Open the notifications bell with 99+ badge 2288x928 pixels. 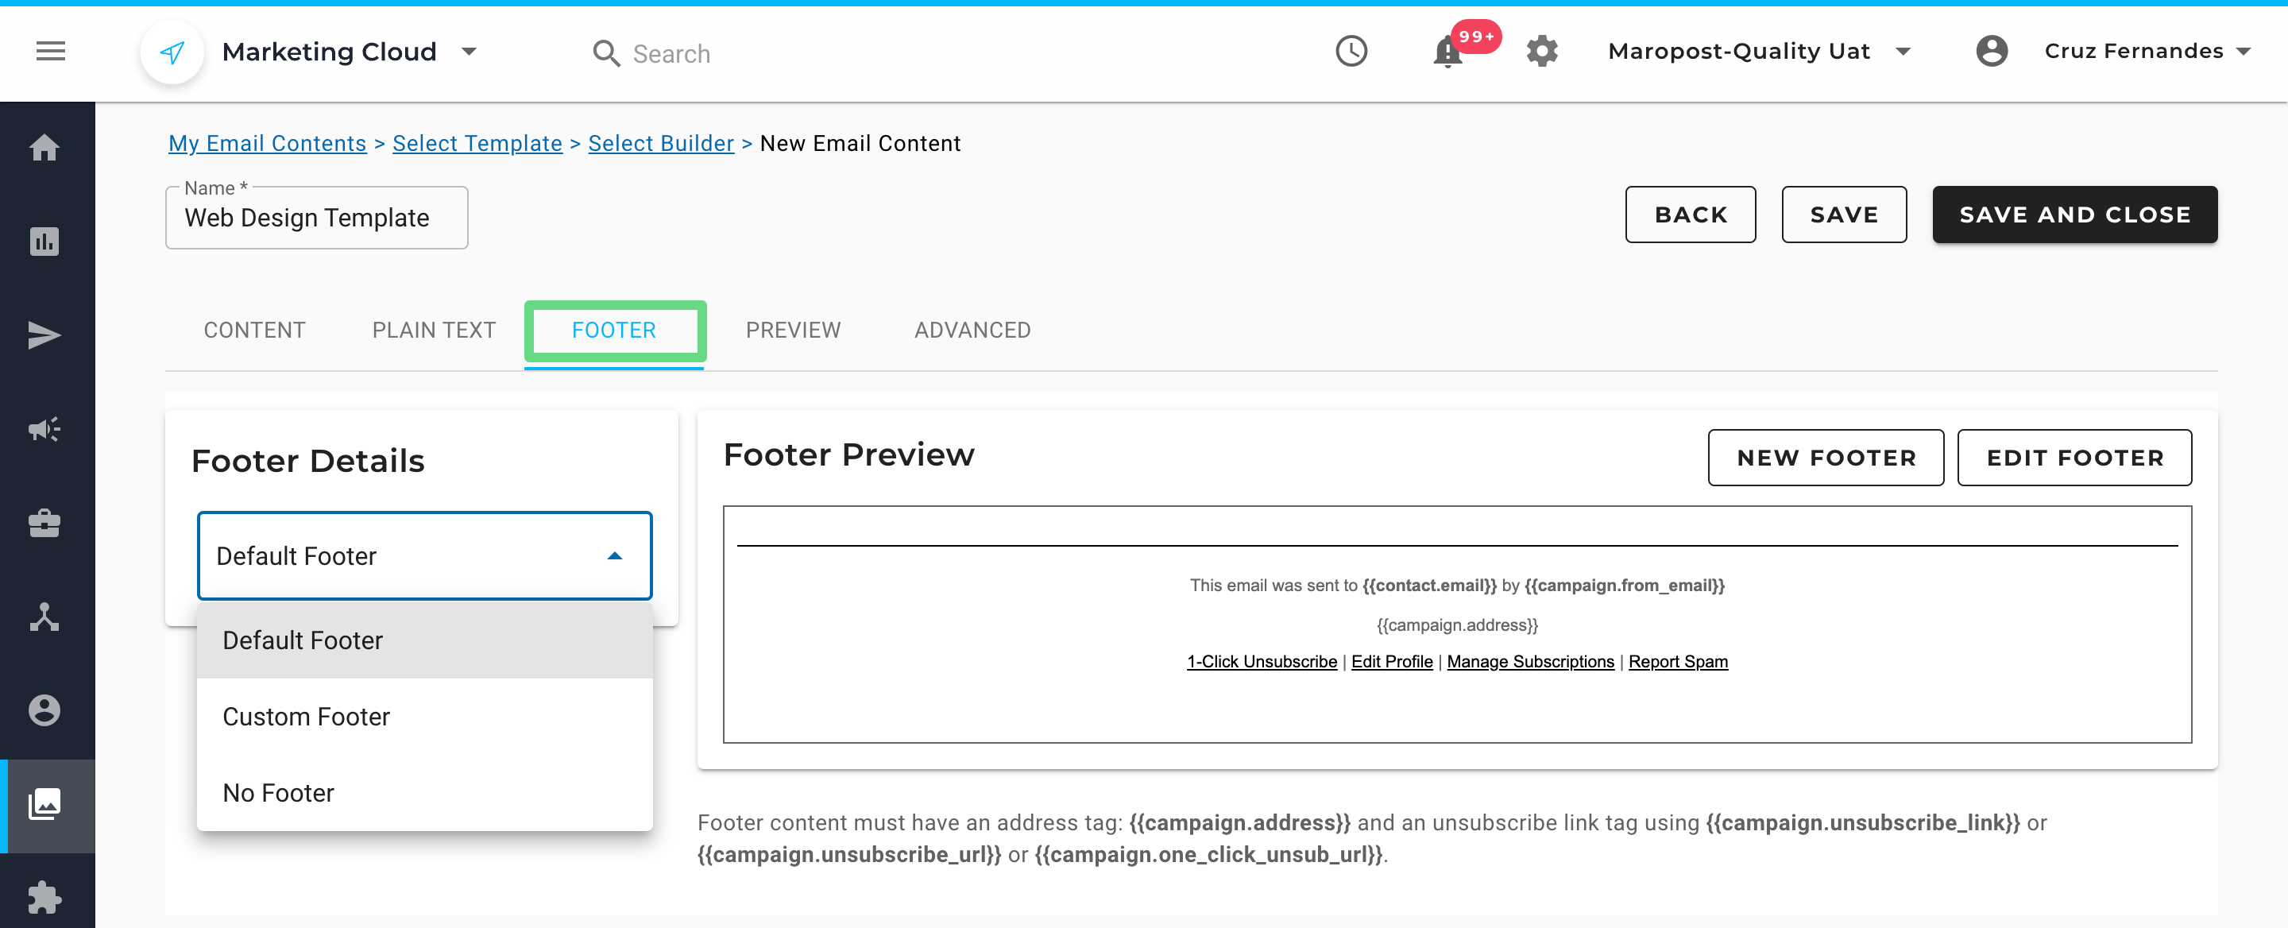pos(1447,53)
